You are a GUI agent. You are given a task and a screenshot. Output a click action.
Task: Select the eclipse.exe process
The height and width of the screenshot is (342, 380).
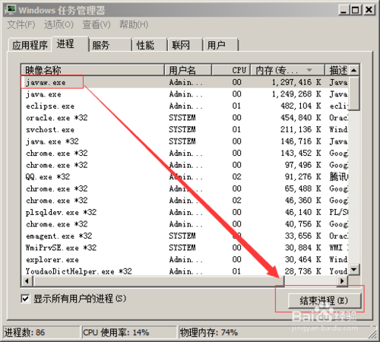click(185, 106)
